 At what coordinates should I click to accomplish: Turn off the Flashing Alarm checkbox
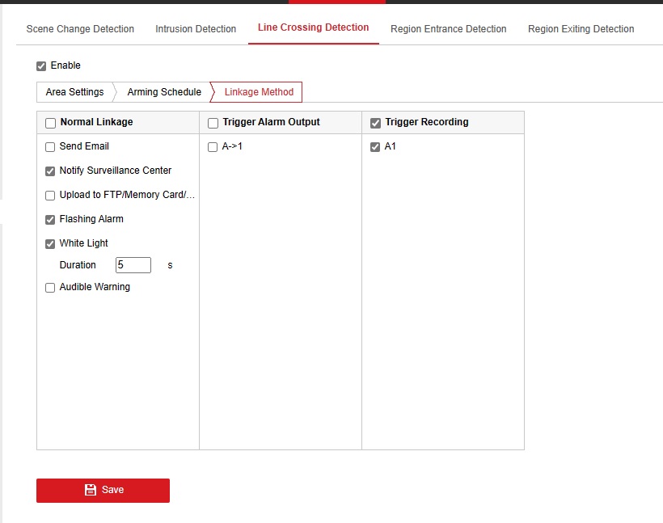[50, 220]
